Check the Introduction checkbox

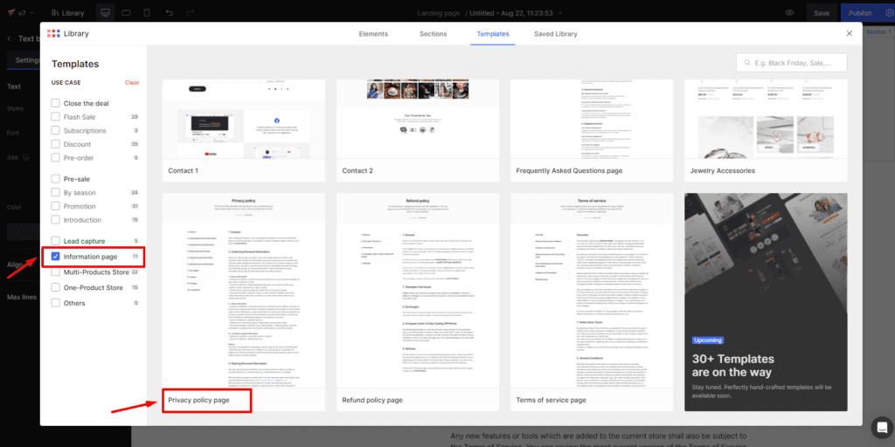click(x=55, y=220)
